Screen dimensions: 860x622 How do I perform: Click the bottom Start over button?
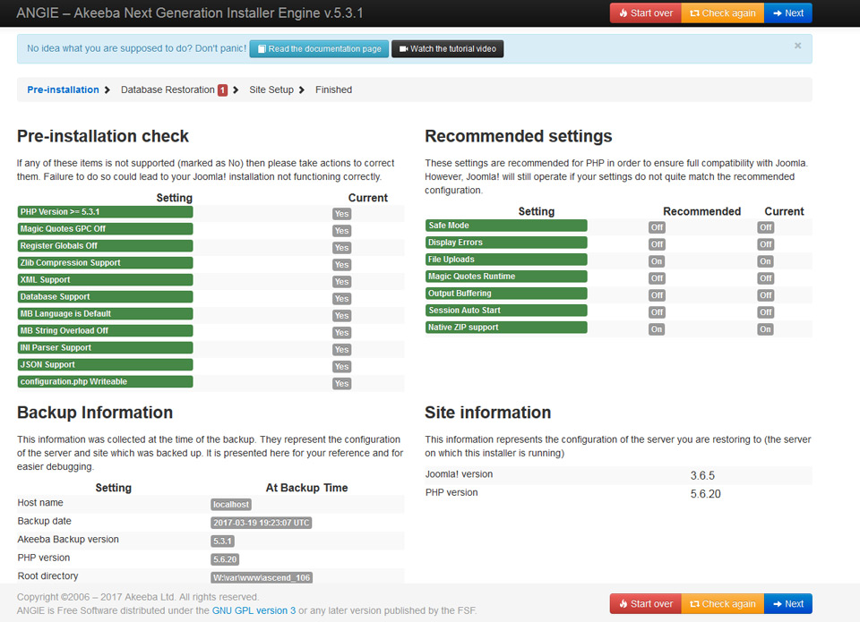646,604
